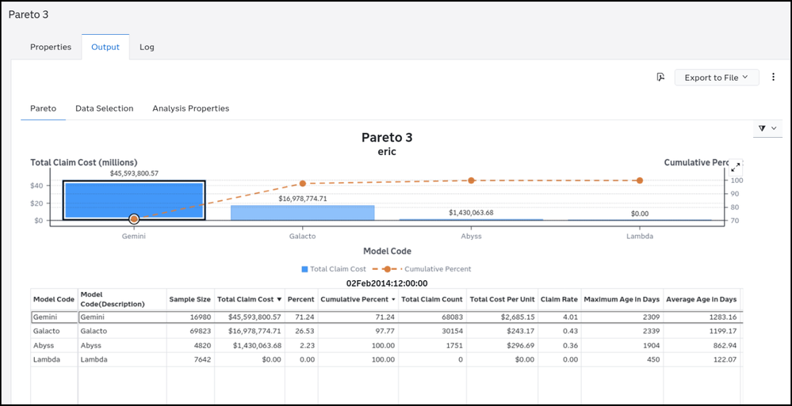The image size is (792, 406).
Task: Click the Sample Size column header
Action: (x=190, y=299)
